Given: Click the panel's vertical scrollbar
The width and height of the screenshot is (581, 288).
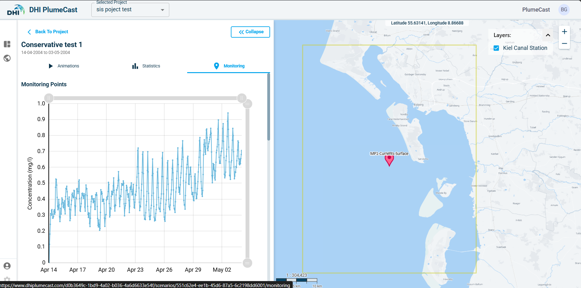Looking at the screenshot, I should pyautogui.click(x=269, y=107).
